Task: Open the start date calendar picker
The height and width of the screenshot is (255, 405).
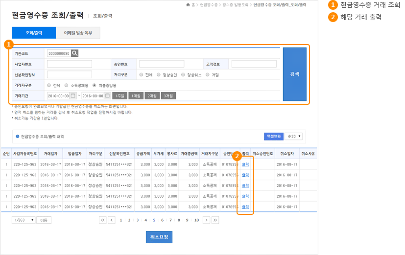Action: tap(73, 96)
